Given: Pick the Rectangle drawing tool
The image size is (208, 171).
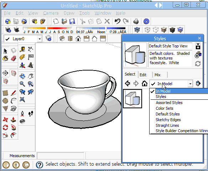Looking at the screenshot, I should (5, 93).
